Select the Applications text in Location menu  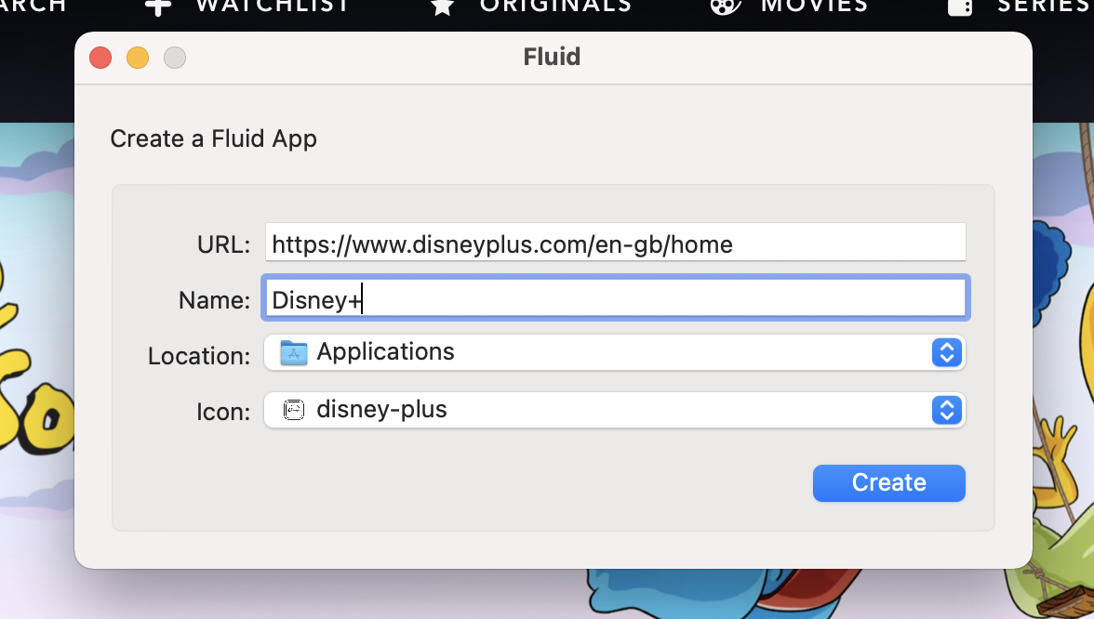tap(385, 352)
